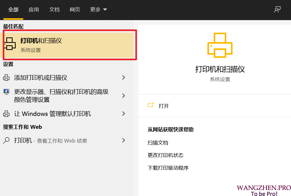Expand the color management settings result arrow
The image size is (291, 196).
[x=124, y=96]
